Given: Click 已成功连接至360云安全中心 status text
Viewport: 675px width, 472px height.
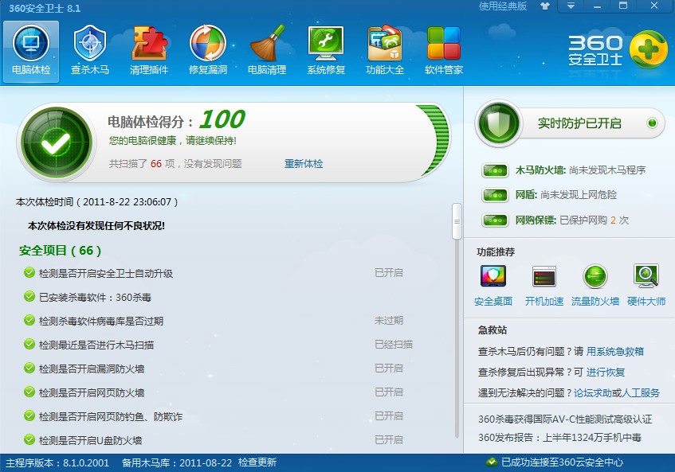Looking at the screenshot, I should point(562,462).
